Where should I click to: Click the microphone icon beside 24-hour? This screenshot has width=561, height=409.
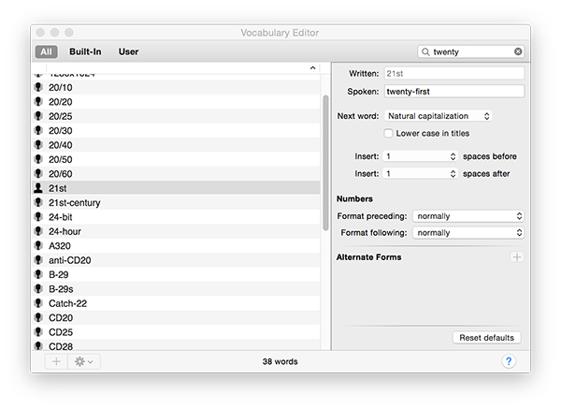pos(38,231)
